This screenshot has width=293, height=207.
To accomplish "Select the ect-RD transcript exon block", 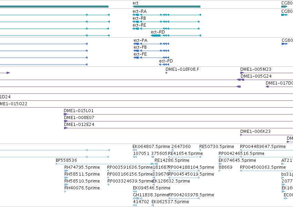I will click(156, 36).
